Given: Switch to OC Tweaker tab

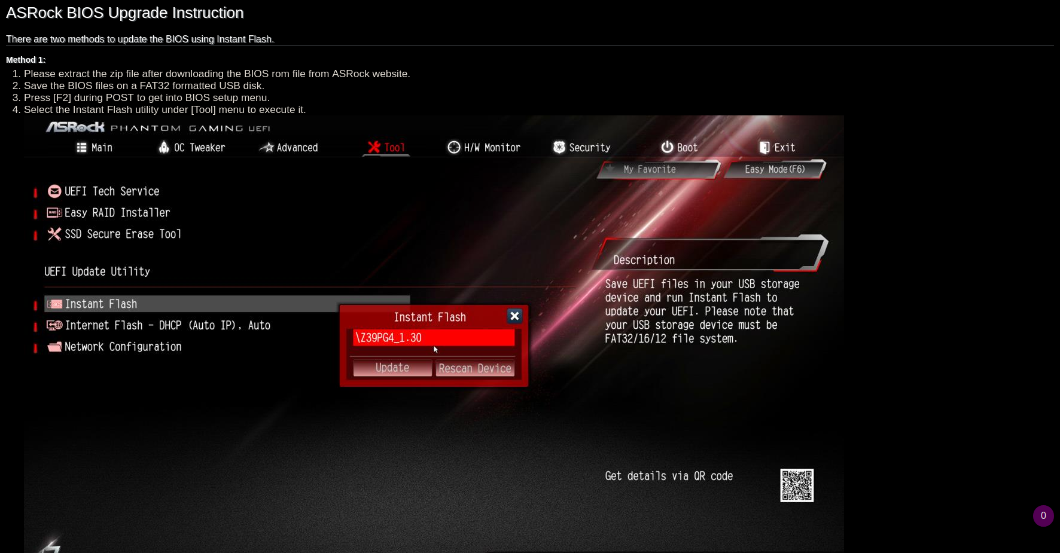Looking at the screenshot, I should (191, 148).
